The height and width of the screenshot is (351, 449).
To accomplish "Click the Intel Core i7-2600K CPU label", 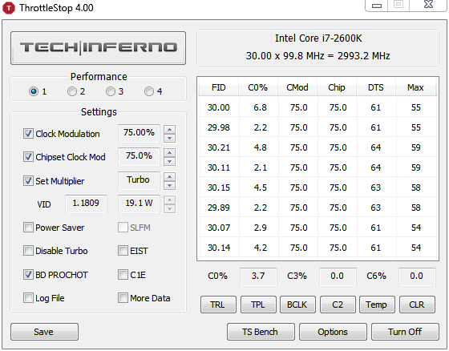I will click(318, 38).
